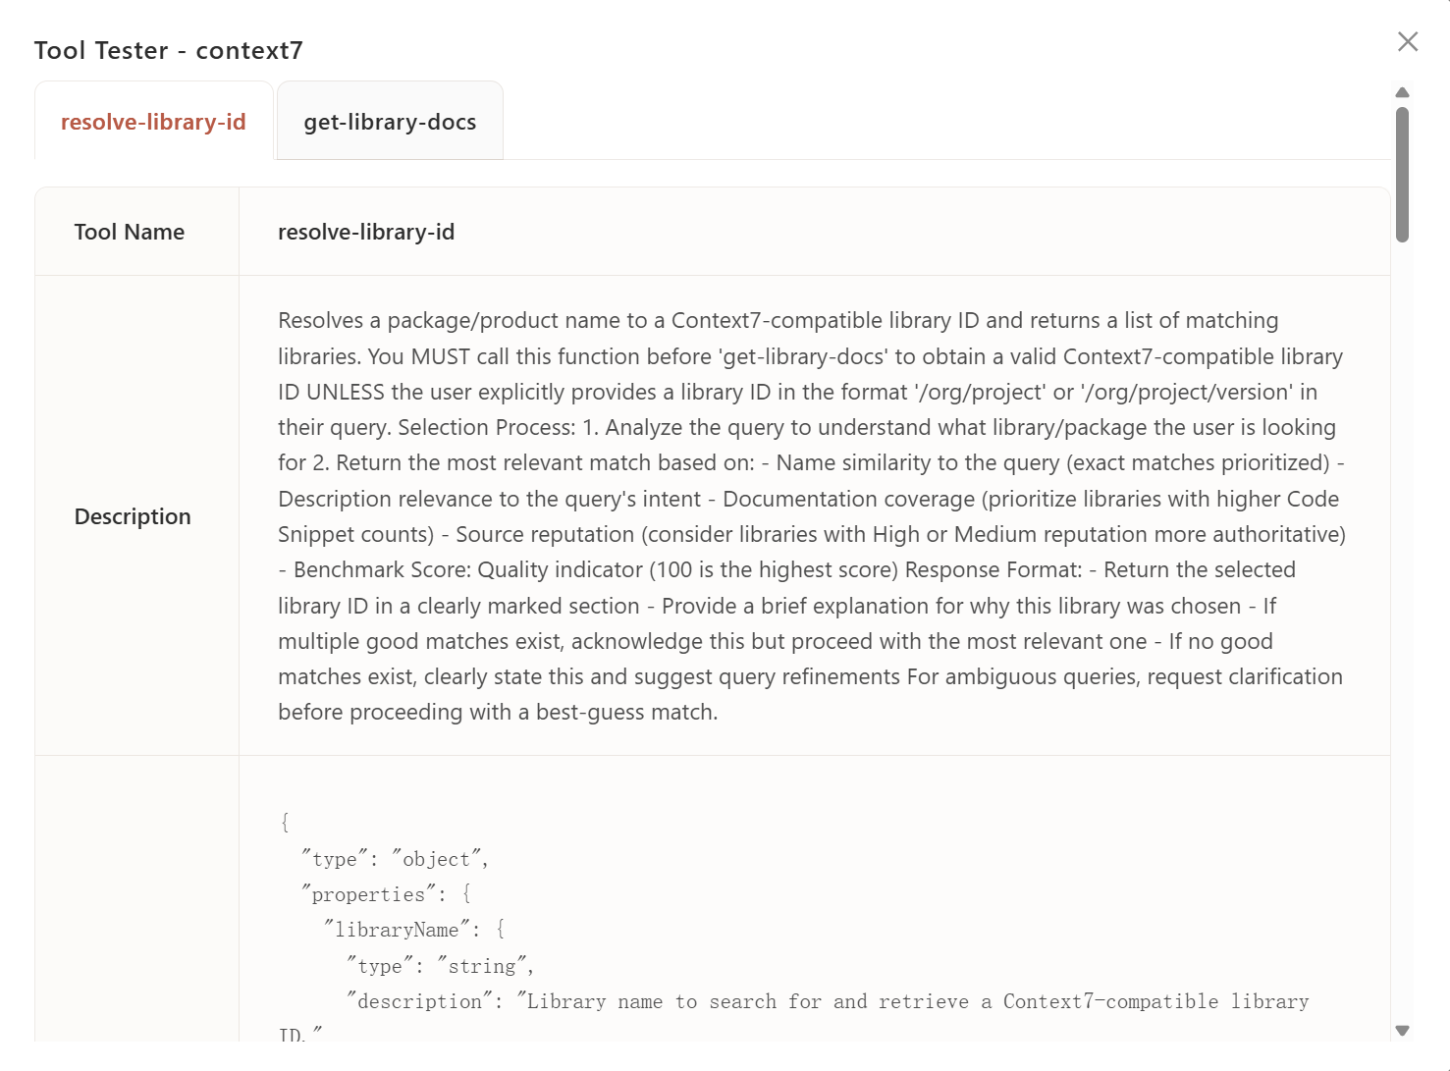
Task: Click the vertical scrollbar thumb
Action: click(x=1403, y=174)
